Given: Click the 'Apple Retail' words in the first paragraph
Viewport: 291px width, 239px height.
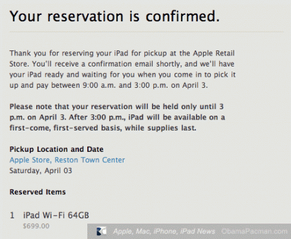Looking at the screenshot, I should click(213, 53).
